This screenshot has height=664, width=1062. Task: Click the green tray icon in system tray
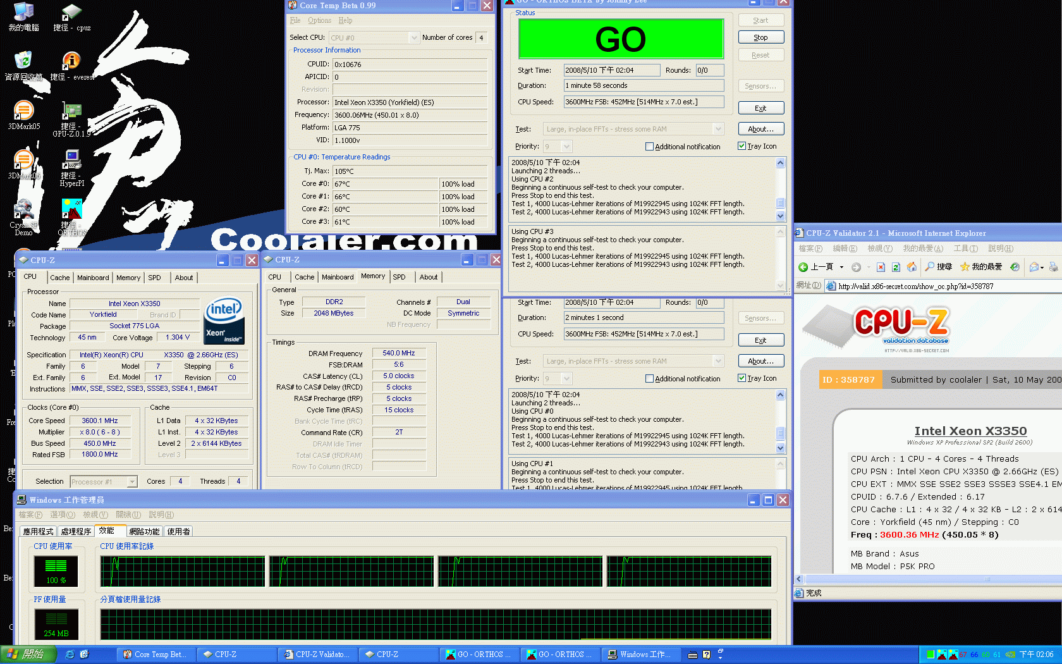click(x=931, y=655)
